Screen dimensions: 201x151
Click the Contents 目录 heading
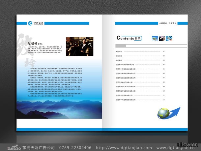point(129,38)
